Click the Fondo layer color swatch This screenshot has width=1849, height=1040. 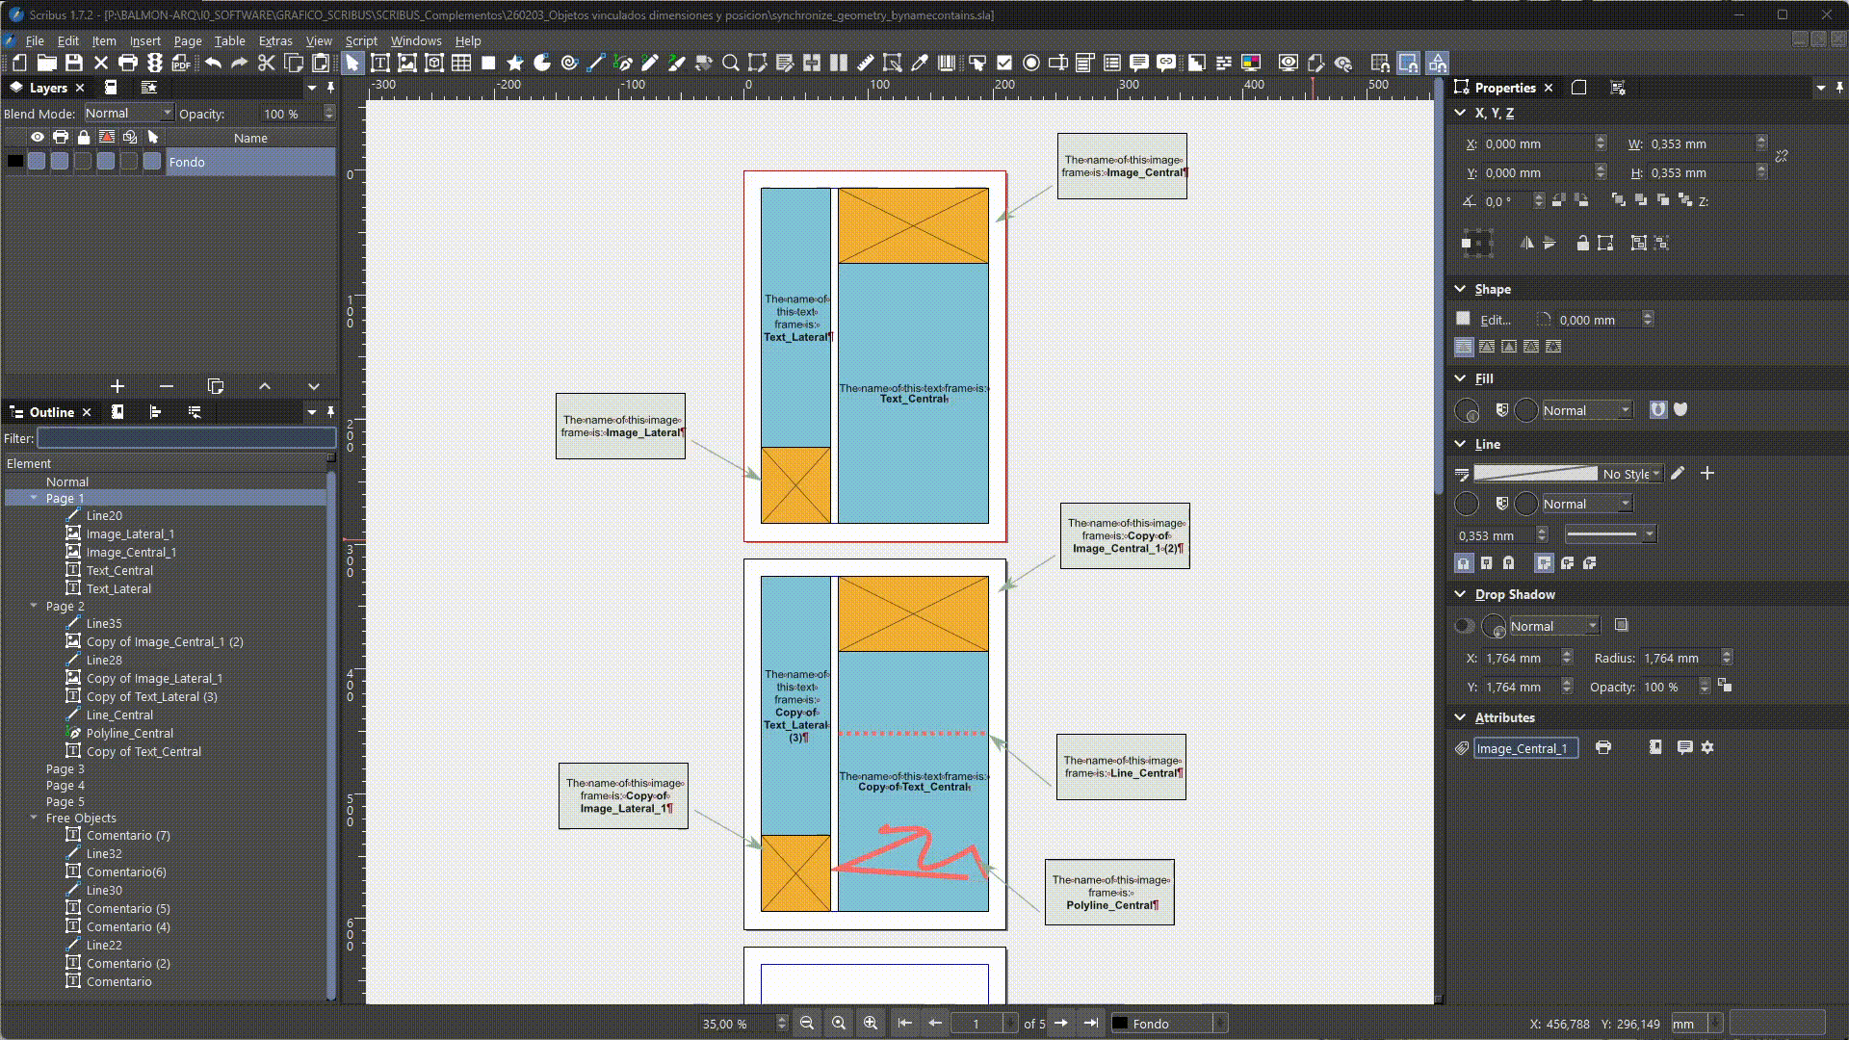14,162
